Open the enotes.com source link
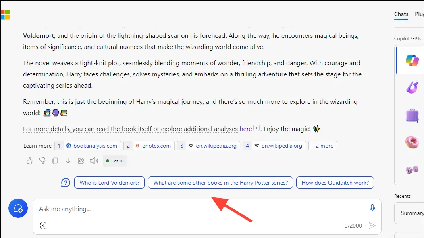This screenshot has height=238, width=424. pyautogui.click(x=149, y=146)
